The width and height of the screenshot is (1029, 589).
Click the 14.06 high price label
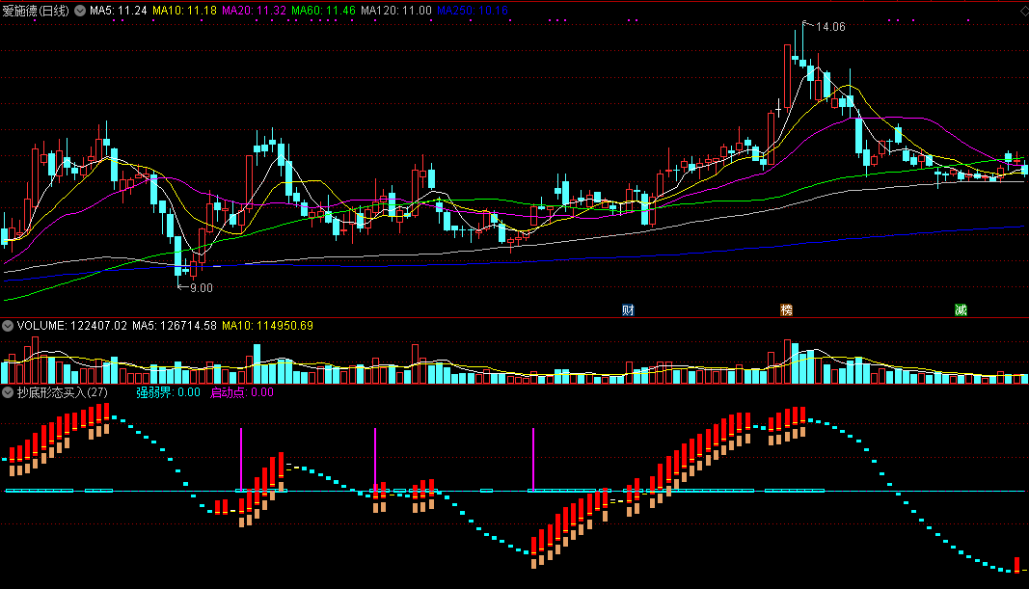pos(830,27)
